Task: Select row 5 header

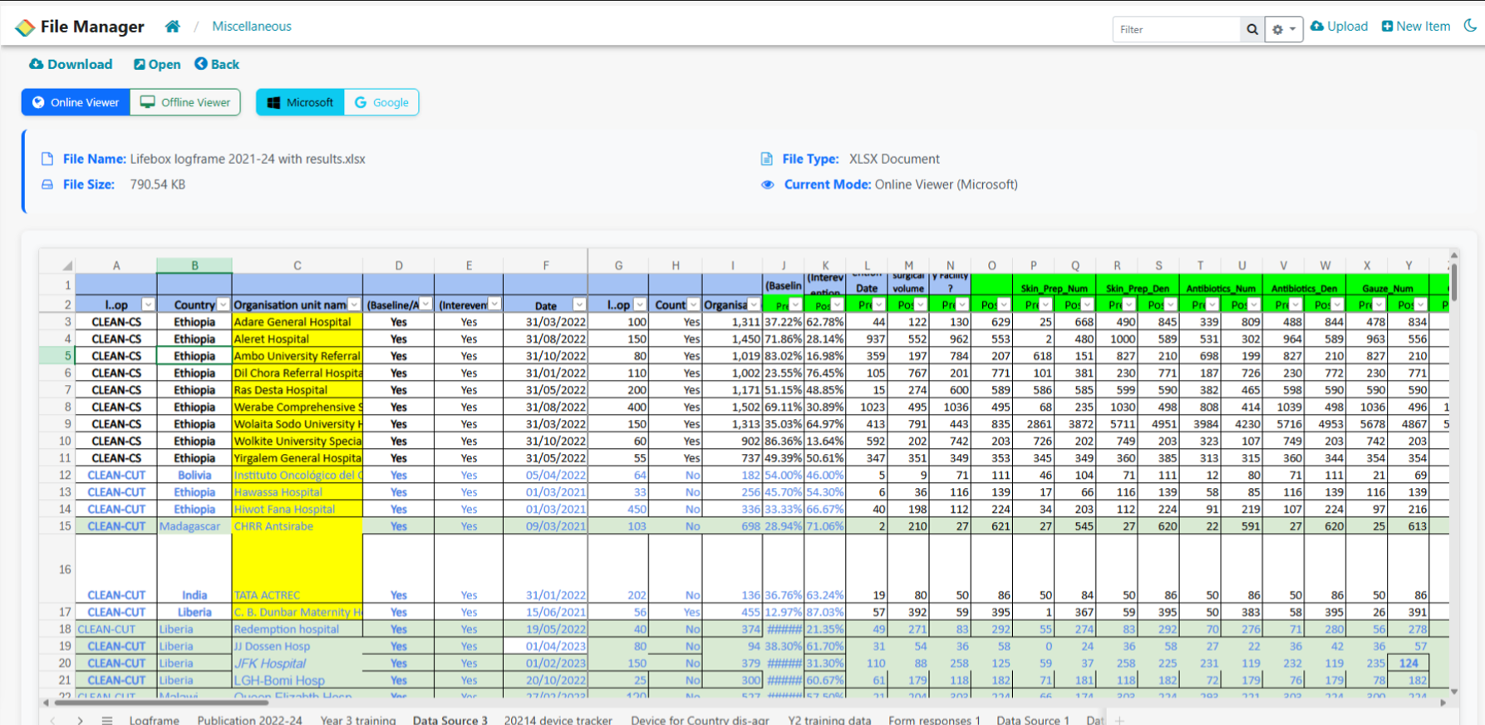Action: 57,356
